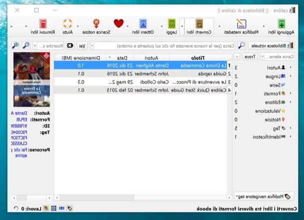Click Modifica navigatore tag button
The height and width of the screenshot is (220, 304).
point(264,197)
